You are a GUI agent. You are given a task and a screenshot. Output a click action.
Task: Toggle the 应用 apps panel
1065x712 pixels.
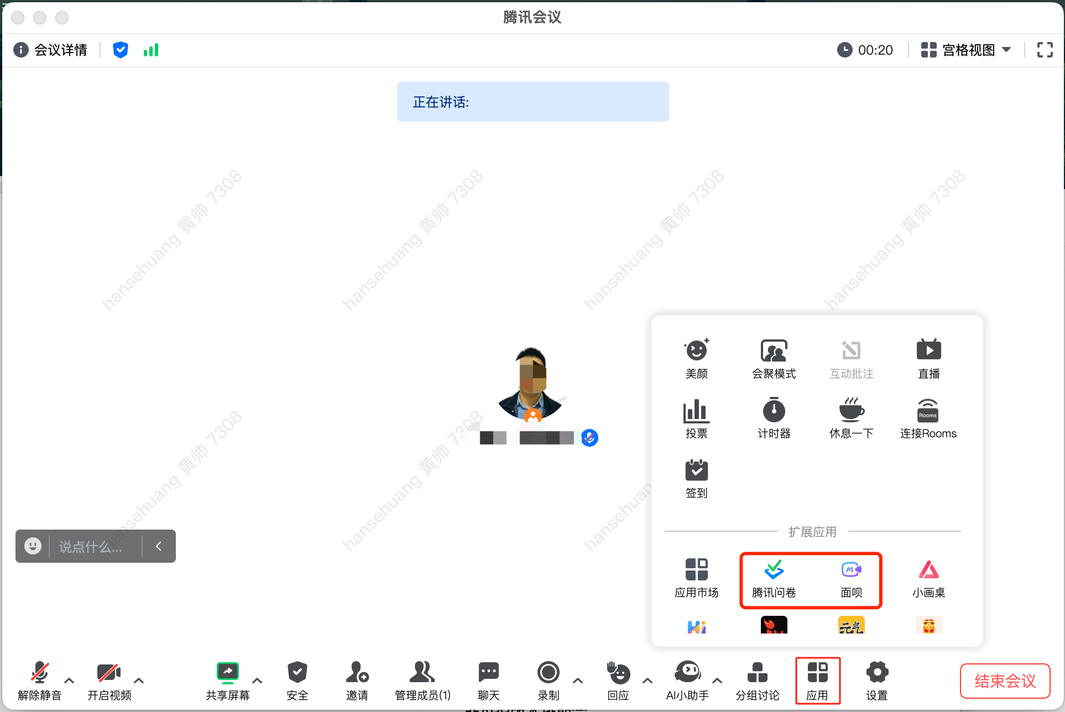pos(817,681)
